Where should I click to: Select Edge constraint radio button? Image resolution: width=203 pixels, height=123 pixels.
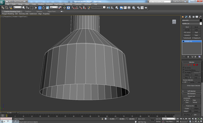tap(192, 100)
